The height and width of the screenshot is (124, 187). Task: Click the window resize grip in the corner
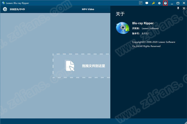point(185,122)
